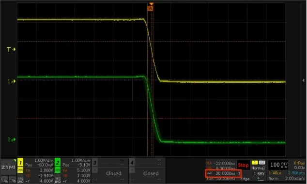Set trigger level 1.66V
Image resolution: width=307 pixels, height=184 pixels.
pyautogui.click(x=259, y=174)
